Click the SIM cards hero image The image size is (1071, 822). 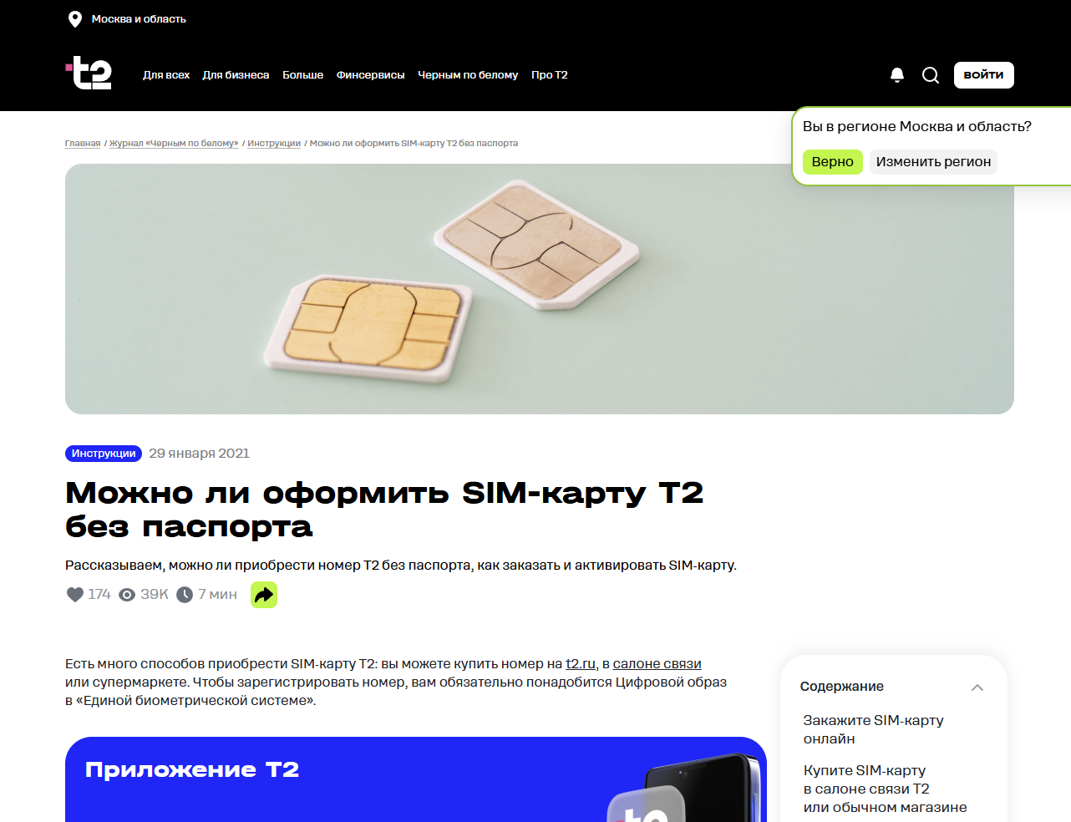(540, 289)
